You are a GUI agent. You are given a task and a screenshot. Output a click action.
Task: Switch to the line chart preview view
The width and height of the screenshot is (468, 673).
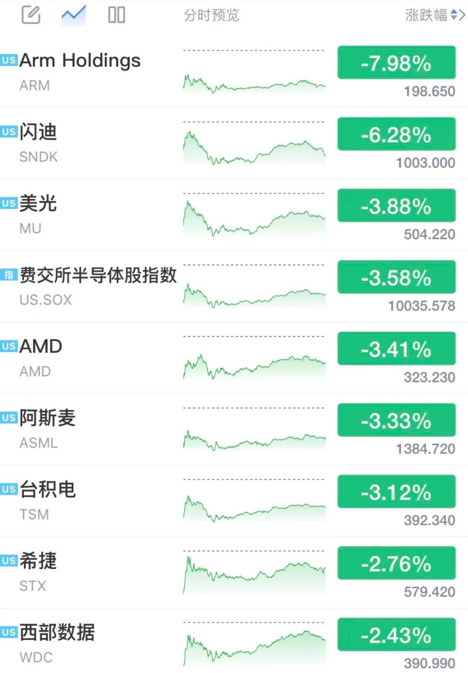(74, 15)
